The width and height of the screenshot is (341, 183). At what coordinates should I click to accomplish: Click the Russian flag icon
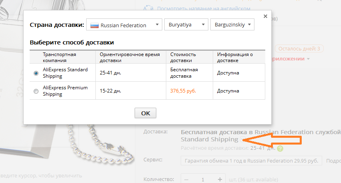[x=95, y=26]
